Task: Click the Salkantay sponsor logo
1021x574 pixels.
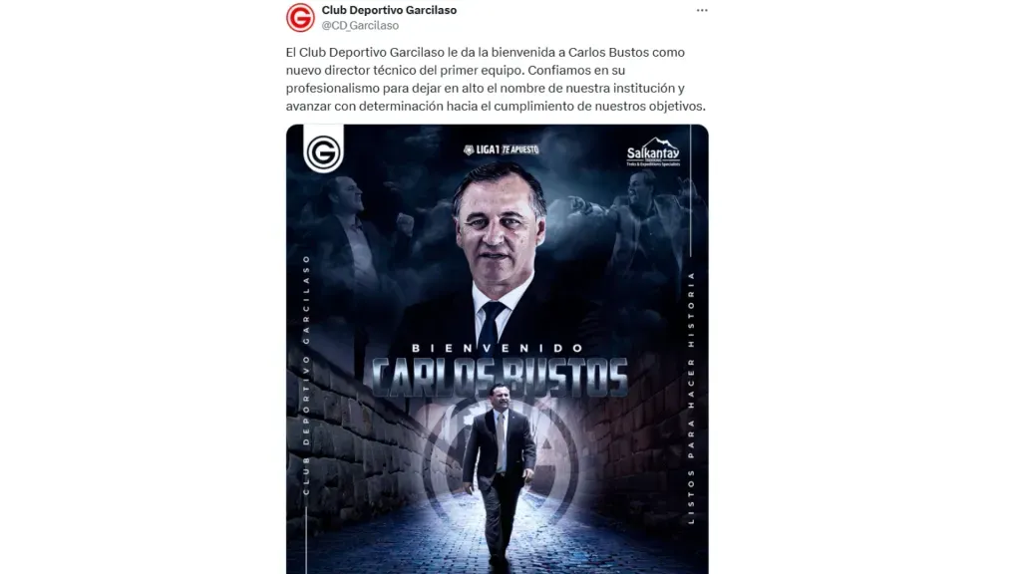Action: pos(653,152)
